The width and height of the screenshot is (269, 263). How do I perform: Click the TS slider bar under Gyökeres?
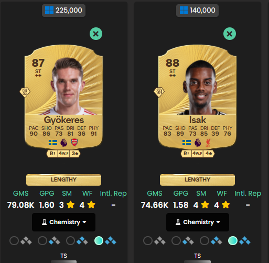pyautogui.click(x=63, y=261)
